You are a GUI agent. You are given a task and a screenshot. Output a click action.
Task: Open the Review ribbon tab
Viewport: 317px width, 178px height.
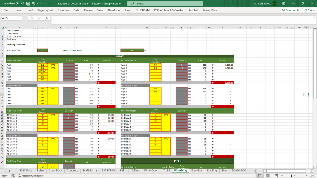pyautogui.click(x=88, y=10)
